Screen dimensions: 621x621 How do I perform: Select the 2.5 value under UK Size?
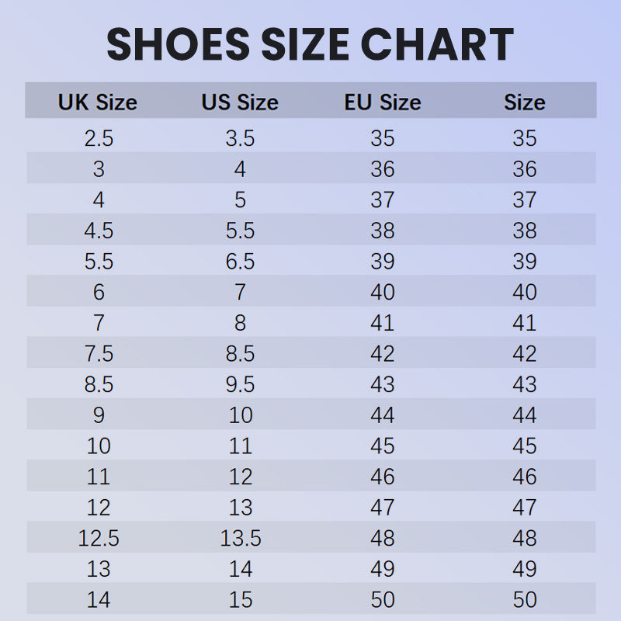[x=99, y=139]
